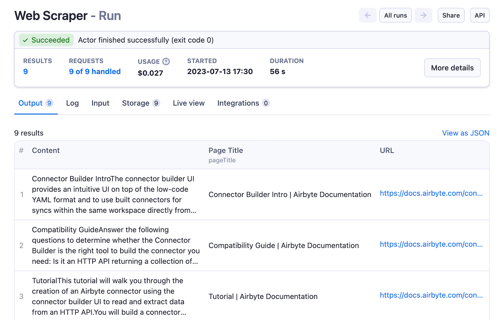Go to the next run arrow
The image size is (497, 320).
423,15
